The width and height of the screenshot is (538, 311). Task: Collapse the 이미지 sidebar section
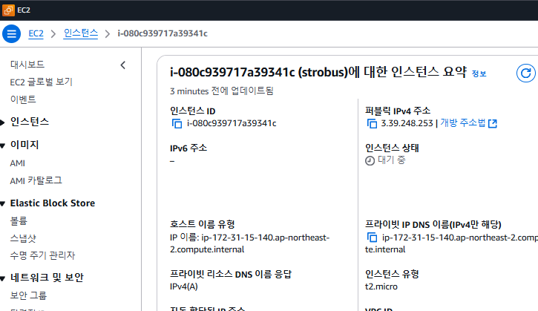(x=3, y=145)
